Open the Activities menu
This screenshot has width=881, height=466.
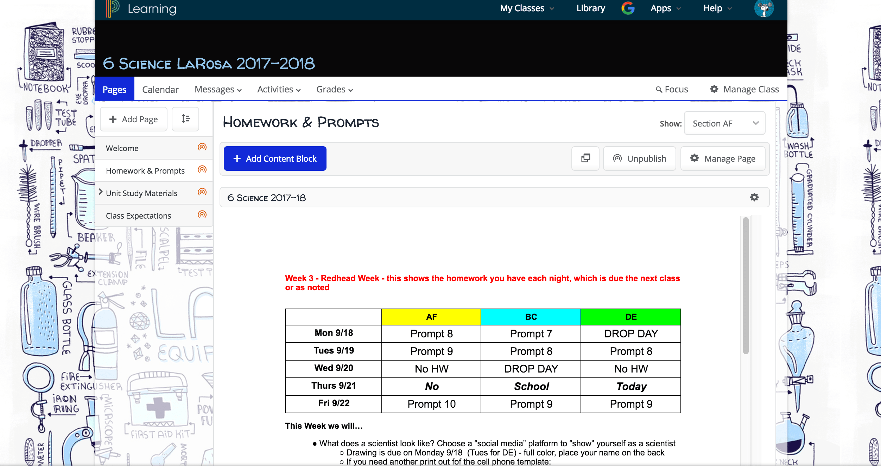(279, 90)
